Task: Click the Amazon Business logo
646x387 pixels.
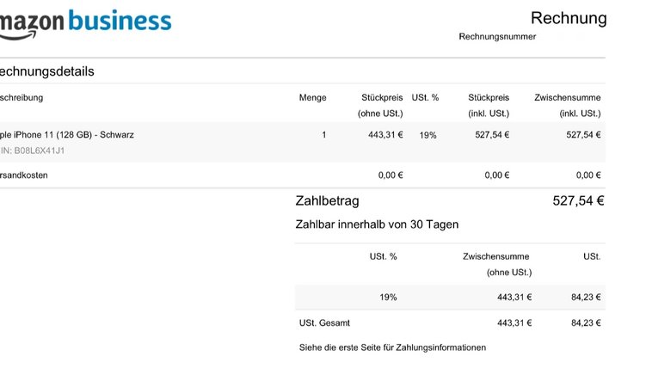Action: tap(86, 22)
